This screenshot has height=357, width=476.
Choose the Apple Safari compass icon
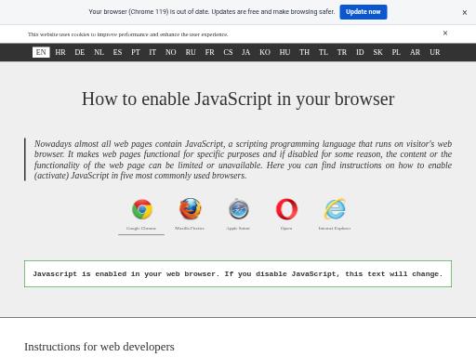click(x=238, y=209)
